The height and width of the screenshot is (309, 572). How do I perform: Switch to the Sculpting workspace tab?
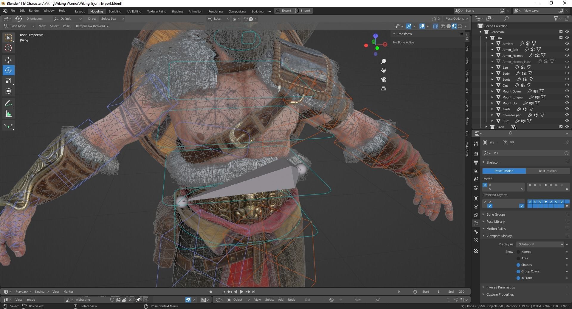pos(115,11)
